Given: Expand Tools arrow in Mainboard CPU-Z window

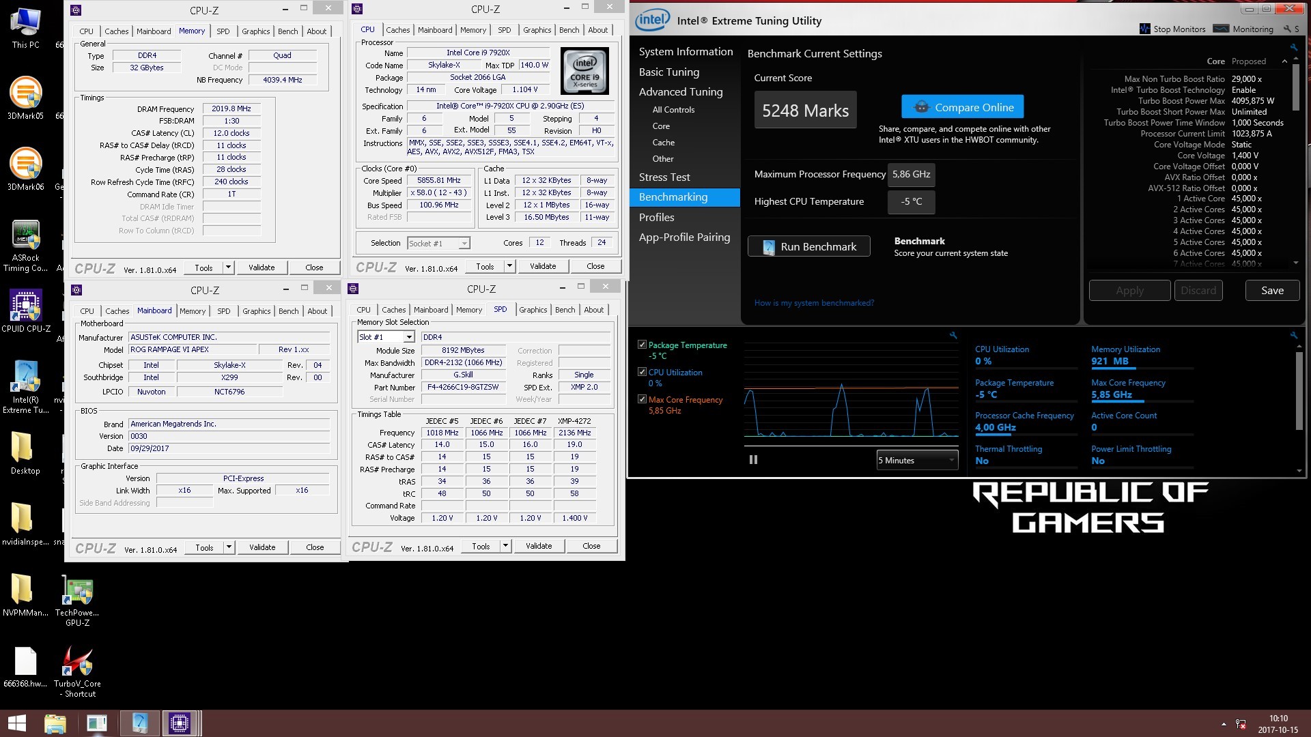Looking at the screenshot, I should 229,547.
